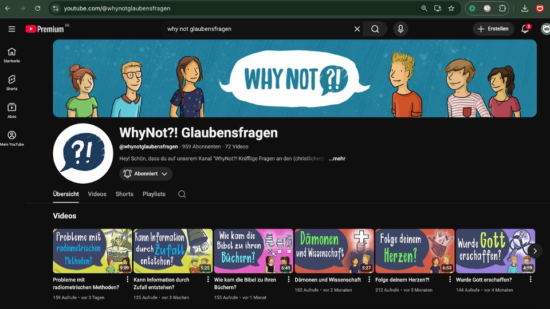The width and height of the screenshot is (550, 309).
Task: Click the YouTube Premium logo
Action: pyautogui.click(x=45, y=29)
